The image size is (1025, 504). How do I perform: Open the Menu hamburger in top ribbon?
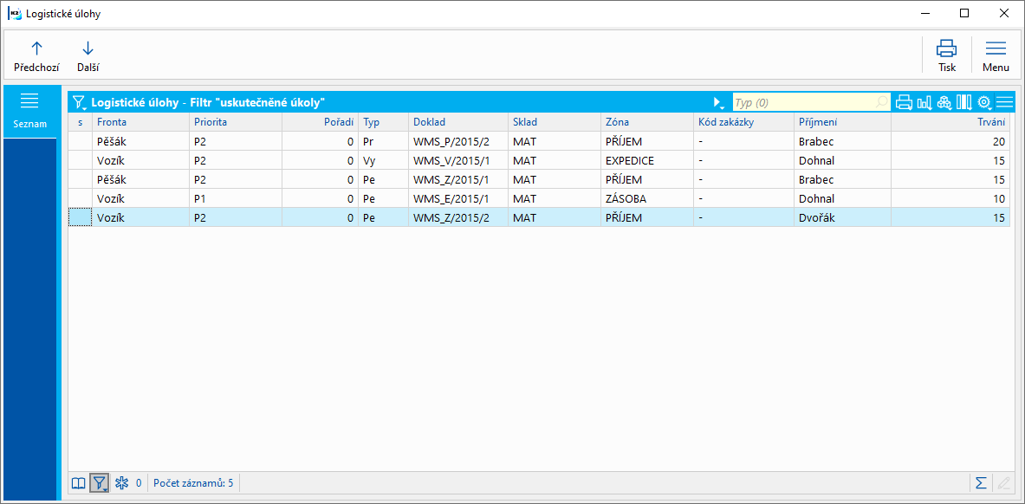(x=996, y=56)
